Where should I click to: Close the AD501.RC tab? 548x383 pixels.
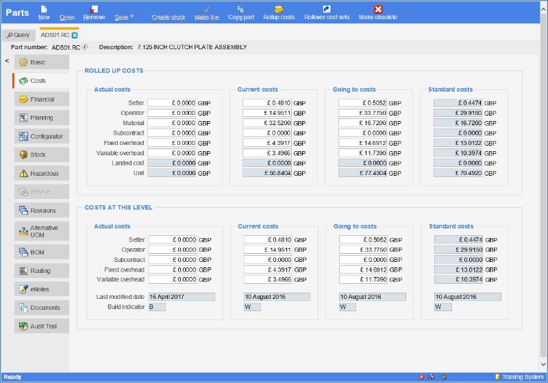point(75,34)
